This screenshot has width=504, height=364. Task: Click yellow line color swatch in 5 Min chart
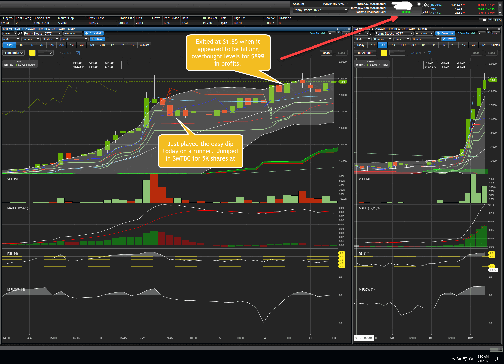32,53
